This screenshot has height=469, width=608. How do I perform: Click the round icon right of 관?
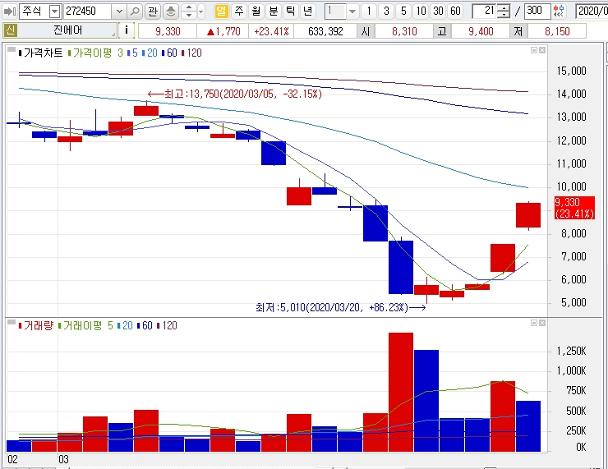171,11
